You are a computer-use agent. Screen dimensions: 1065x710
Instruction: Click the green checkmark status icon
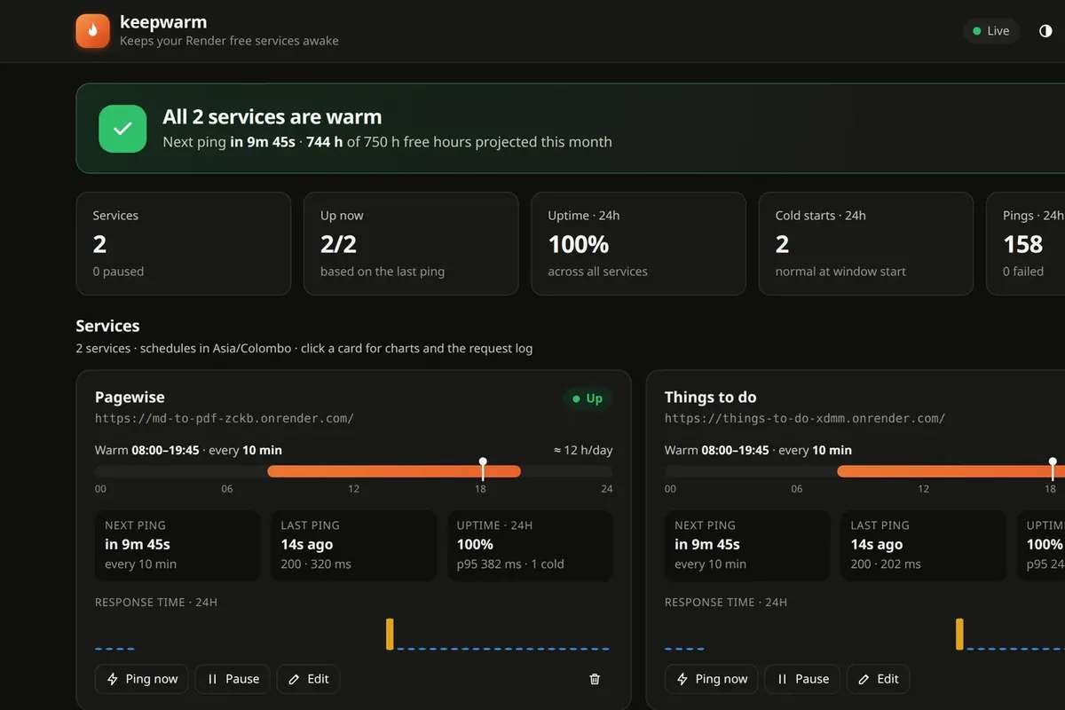point(122,129)
